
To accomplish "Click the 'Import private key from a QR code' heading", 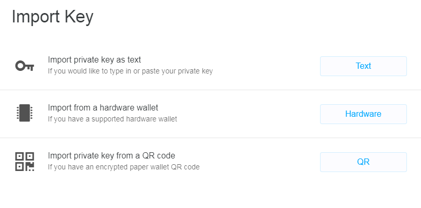I will (x=111, y=155).
